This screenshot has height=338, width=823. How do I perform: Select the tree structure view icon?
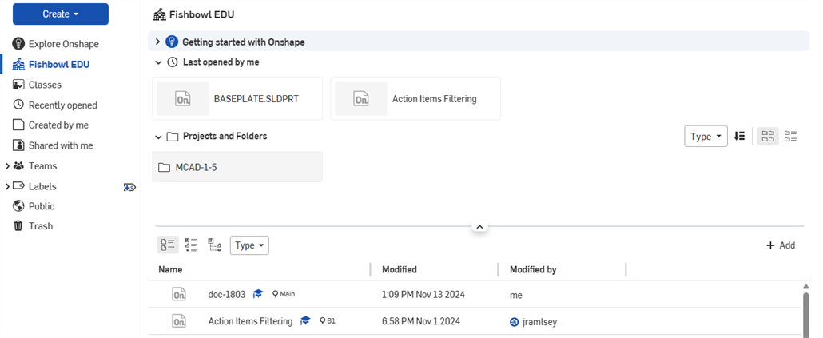(214, 245)
